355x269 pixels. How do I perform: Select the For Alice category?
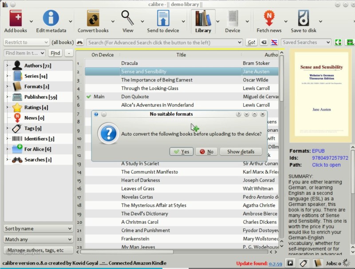tap(38, 149)
